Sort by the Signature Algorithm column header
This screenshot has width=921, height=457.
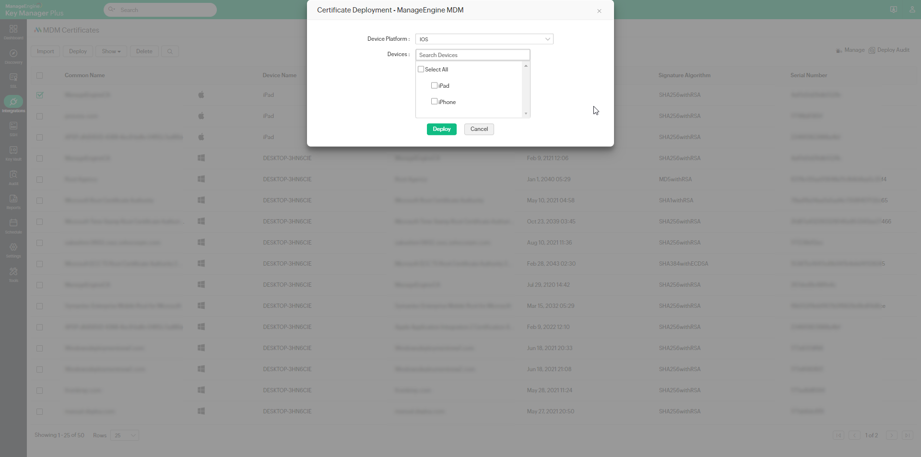pyautogui.click(x=685, y=75)
